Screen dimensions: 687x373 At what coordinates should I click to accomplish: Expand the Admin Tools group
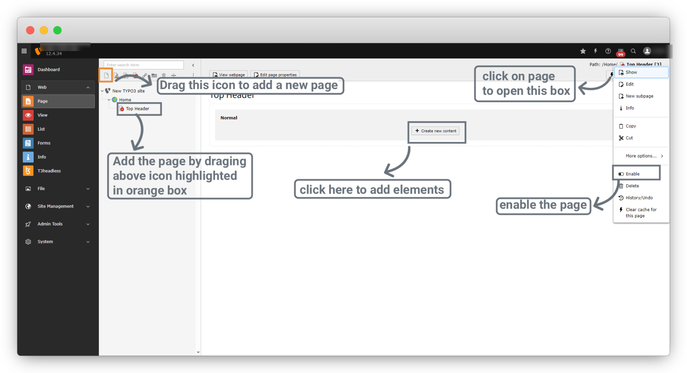click(x=88, y=224)
